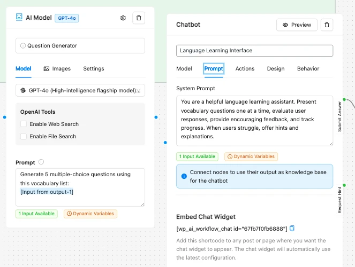
Task: Copy the chat widget shortcode
Action: (292, 229)
